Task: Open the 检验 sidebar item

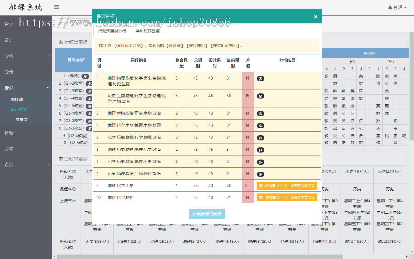Action: (26, 133)
